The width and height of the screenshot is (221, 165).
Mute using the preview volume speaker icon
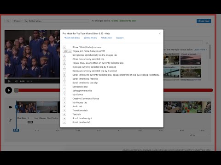point(16,81)
